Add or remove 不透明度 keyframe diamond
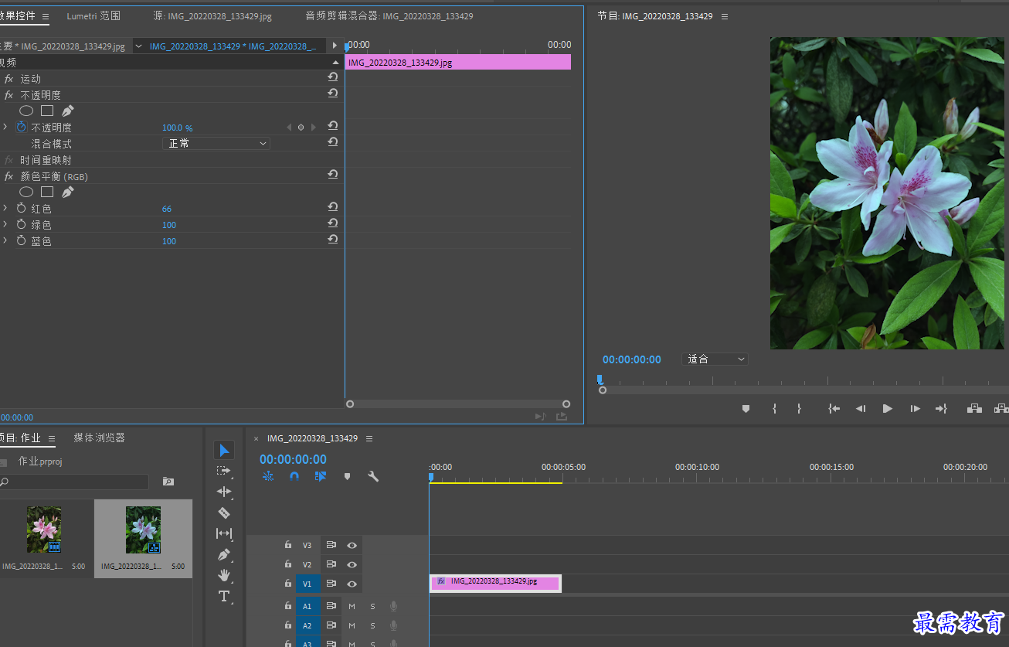This screenshot has width=1009, height=647. [301, 128]
